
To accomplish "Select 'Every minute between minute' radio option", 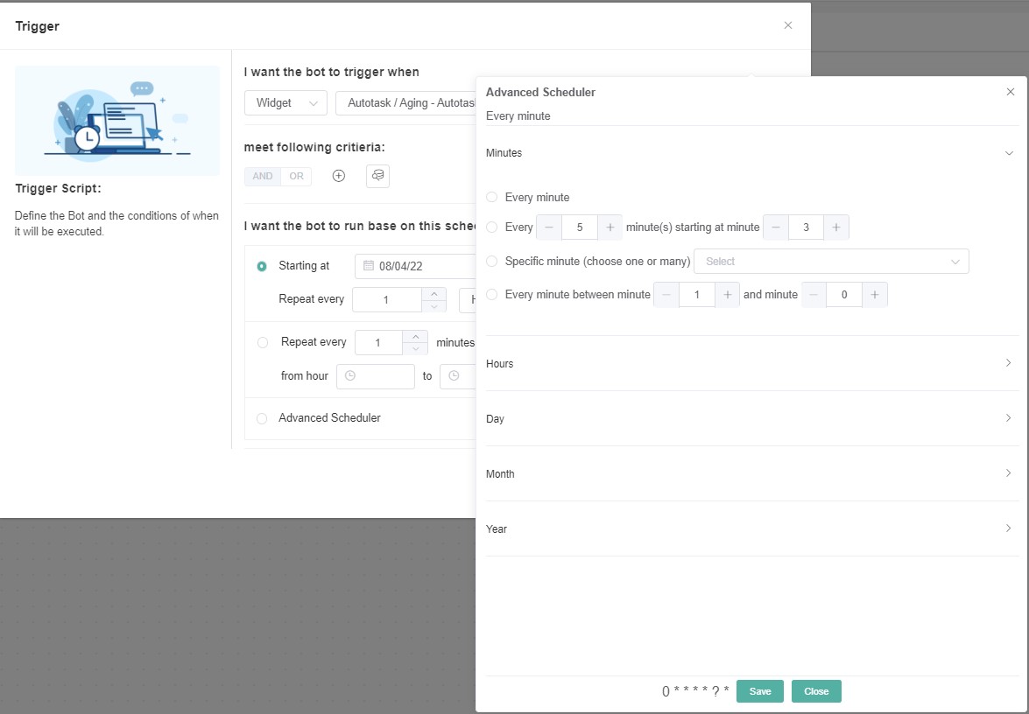I will tap(491, 295).
